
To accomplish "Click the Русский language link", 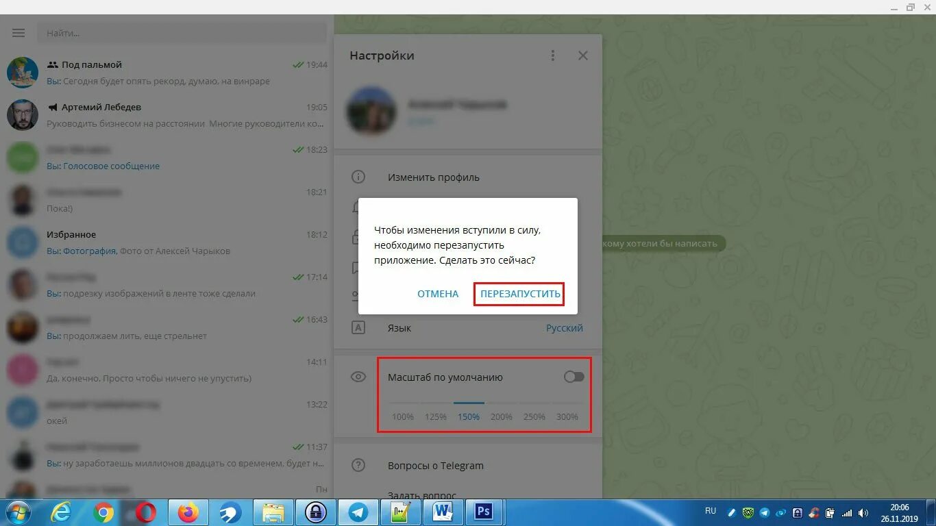I will [565, 328].
